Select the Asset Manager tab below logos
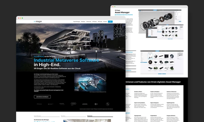This screenshot has height=122, width=204. tap(37, 116)
